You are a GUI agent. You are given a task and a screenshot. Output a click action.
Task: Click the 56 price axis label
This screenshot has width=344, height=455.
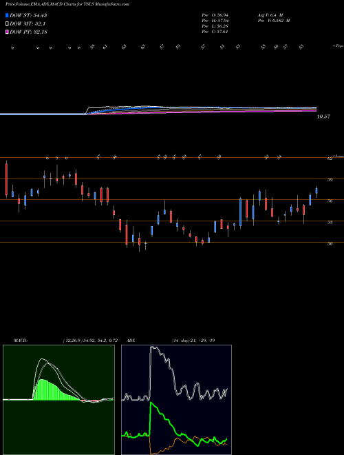(330, 201)
